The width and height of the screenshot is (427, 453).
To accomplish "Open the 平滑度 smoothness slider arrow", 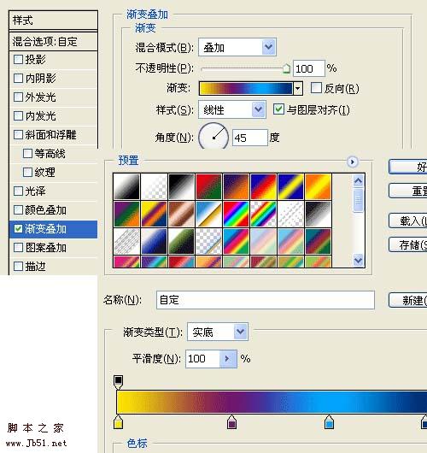I will pos(228,359).
